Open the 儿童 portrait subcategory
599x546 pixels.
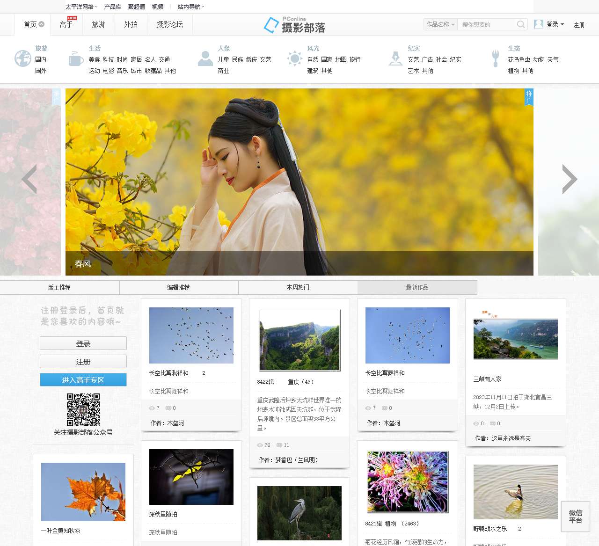(224, 59)
